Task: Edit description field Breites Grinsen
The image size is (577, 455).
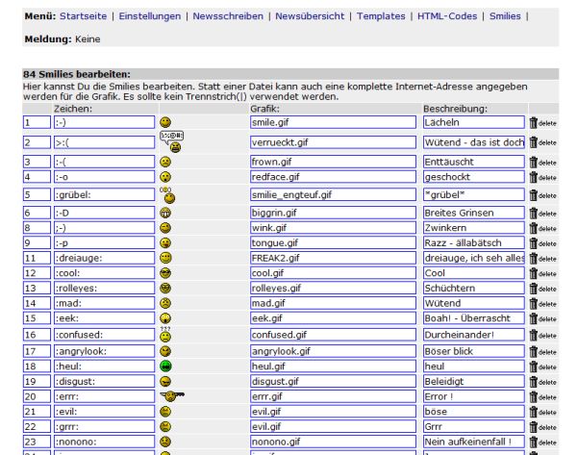Action: tap(474, 213)
